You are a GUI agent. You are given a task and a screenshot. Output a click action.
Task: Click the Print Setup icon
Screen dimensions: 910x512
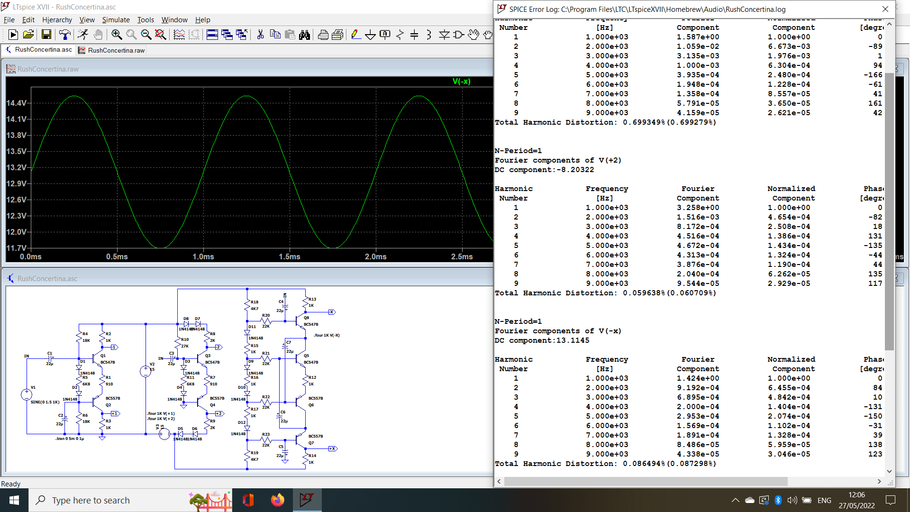coord(337,35)
